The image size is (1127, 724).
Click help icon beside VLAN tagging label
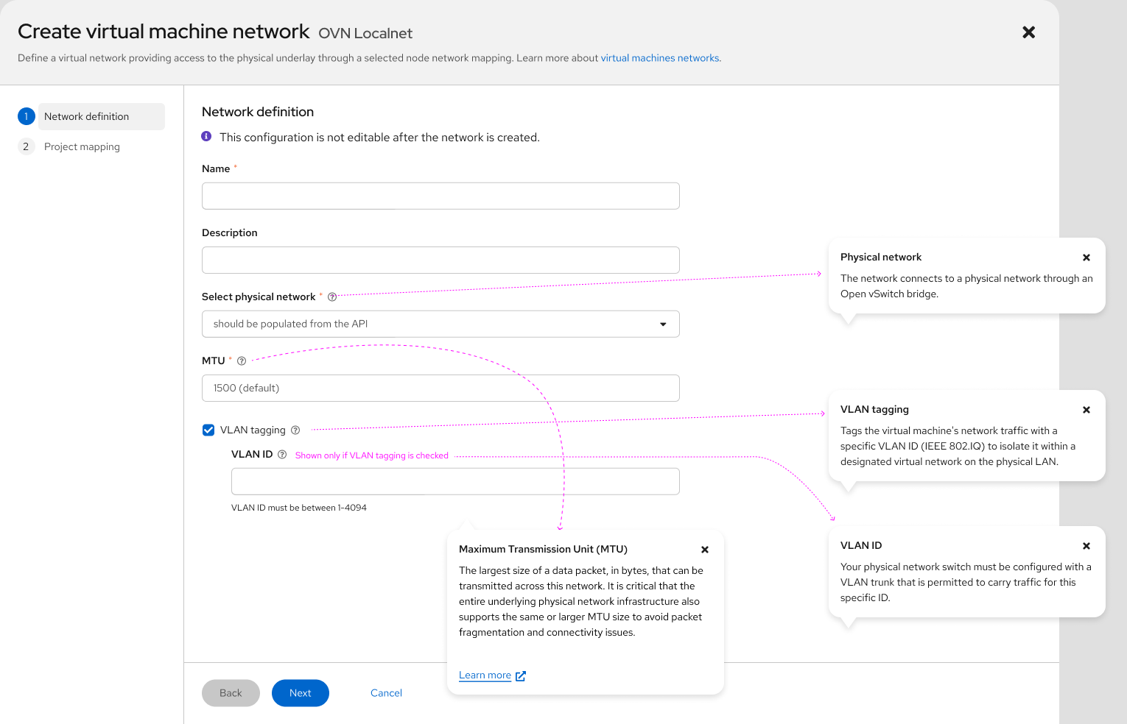click(x=295, y=430)
